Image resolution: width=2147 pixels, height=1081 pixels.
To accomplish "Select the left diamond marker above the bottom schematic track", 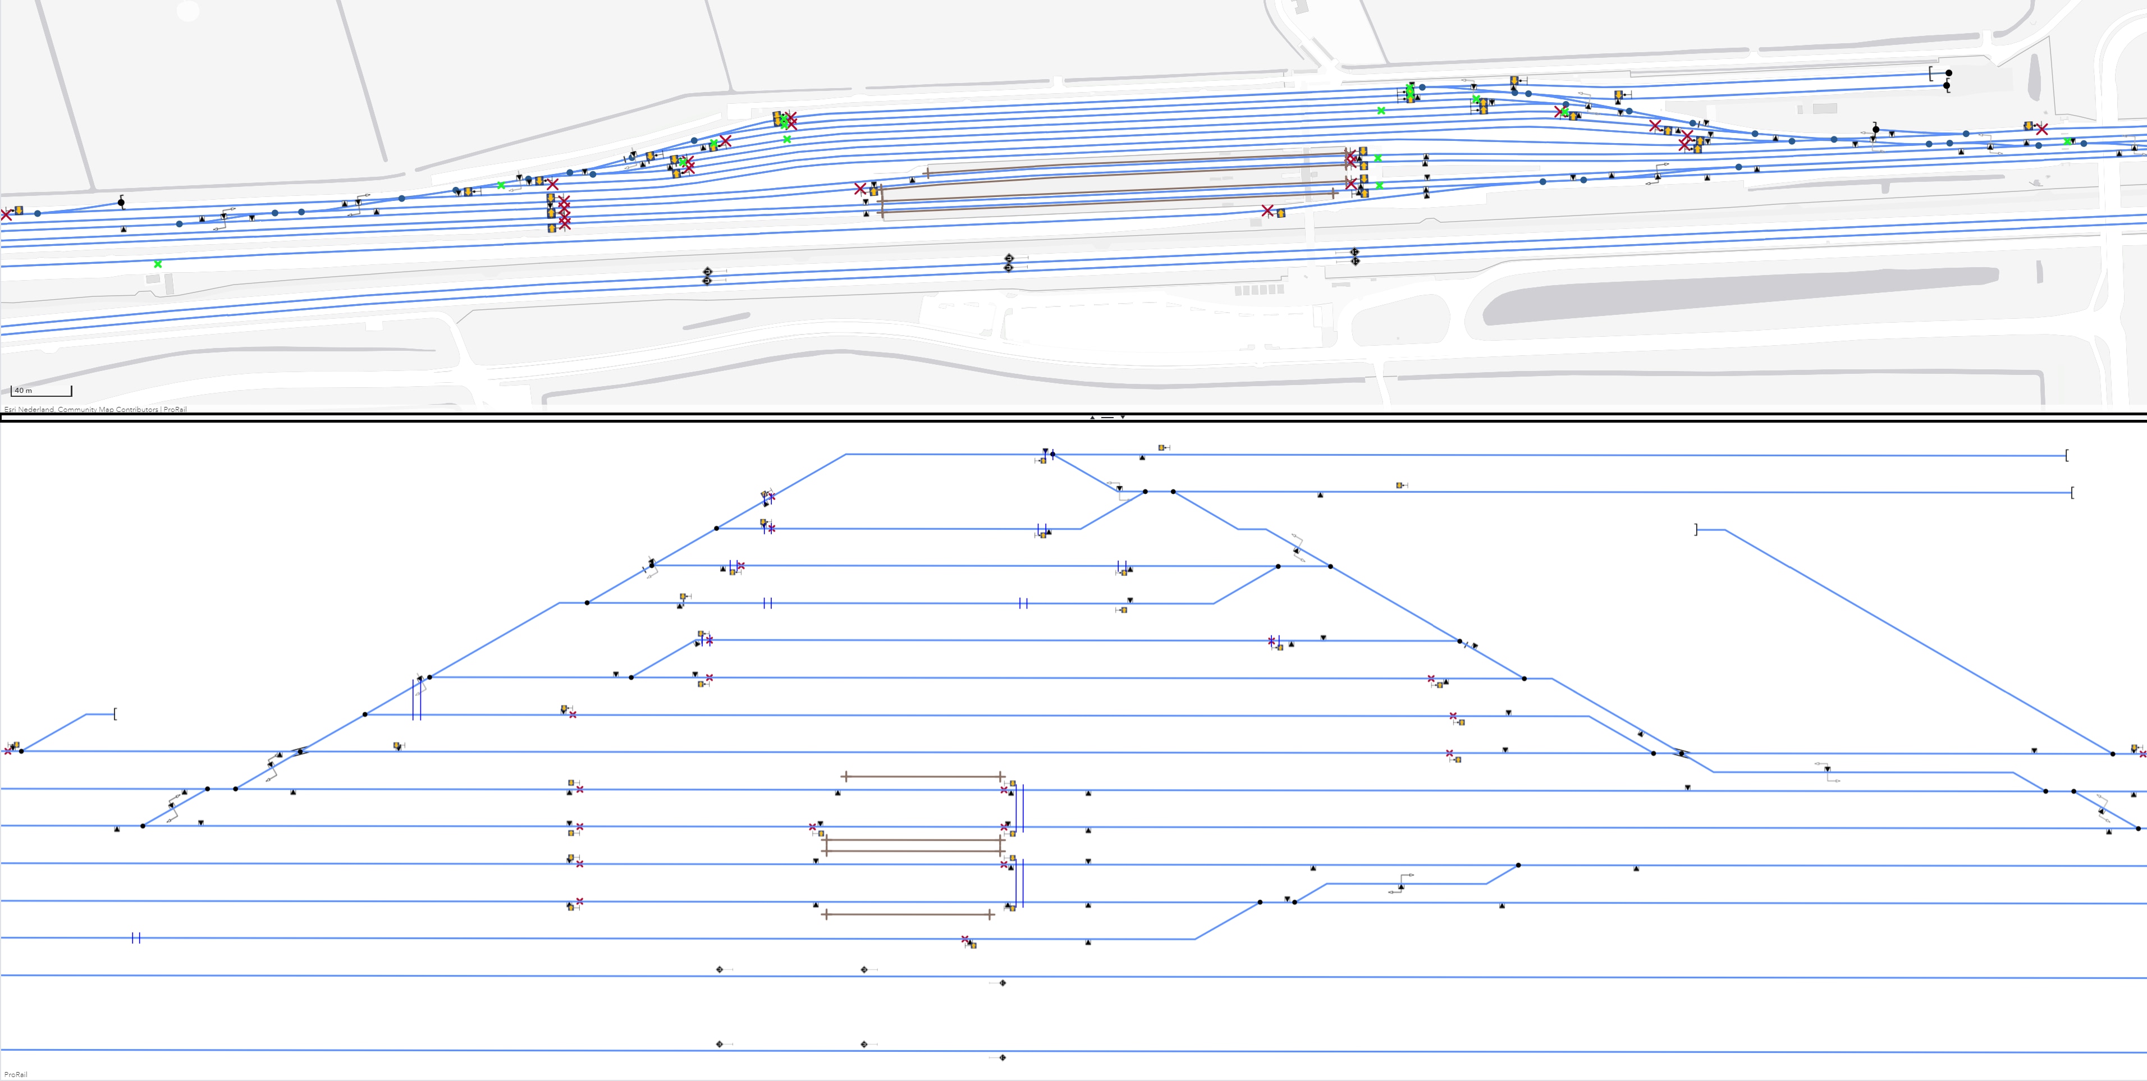I will coord(720,1043).
